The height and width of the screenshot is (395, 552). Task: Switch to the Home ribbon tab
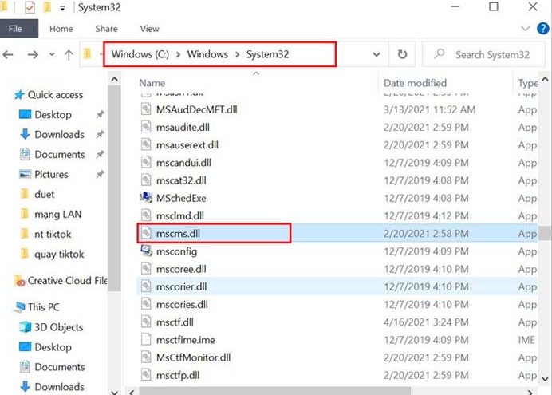click(61, 29)
